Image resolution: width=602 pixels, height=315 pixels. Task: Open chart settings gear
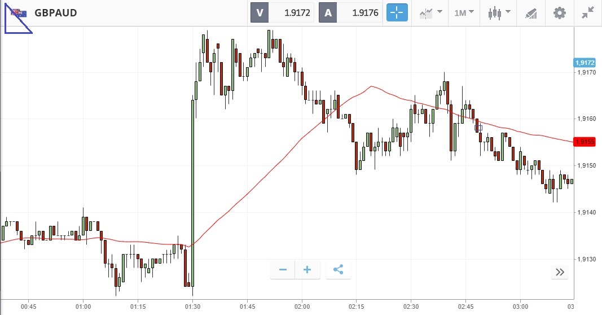[x=559, y=12]
